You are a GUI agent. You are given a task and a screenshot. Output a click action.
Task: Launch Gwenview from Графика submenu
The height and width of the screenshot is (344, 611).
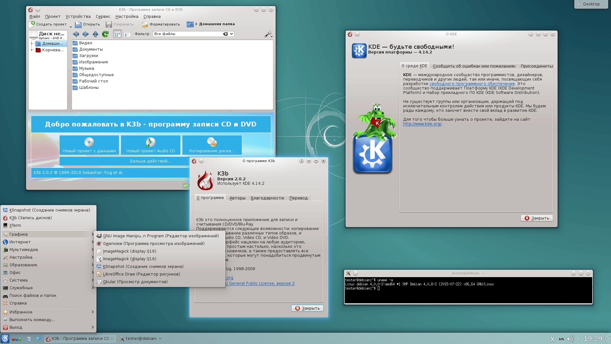[159, 244]
